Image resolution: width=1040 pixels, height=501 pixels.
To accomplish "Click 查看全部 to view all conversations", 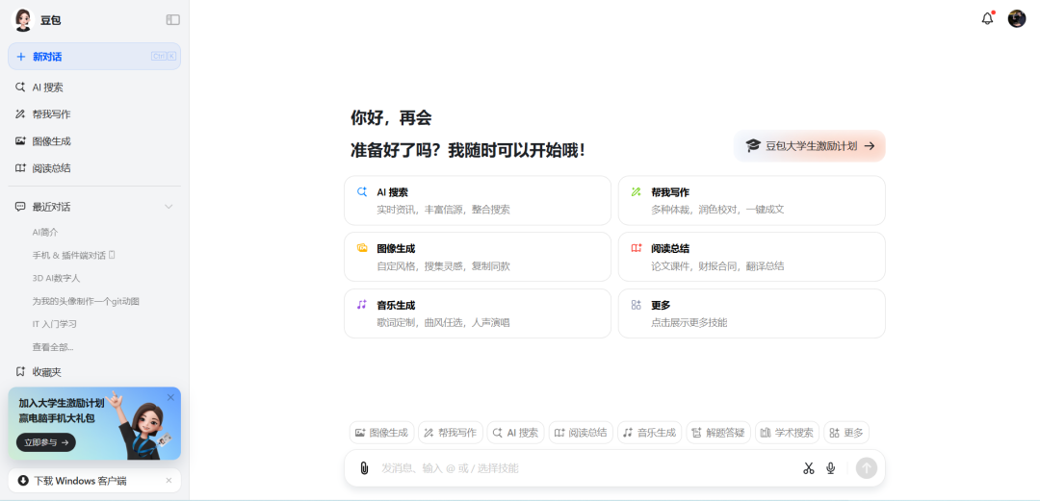I will point(52,346).
